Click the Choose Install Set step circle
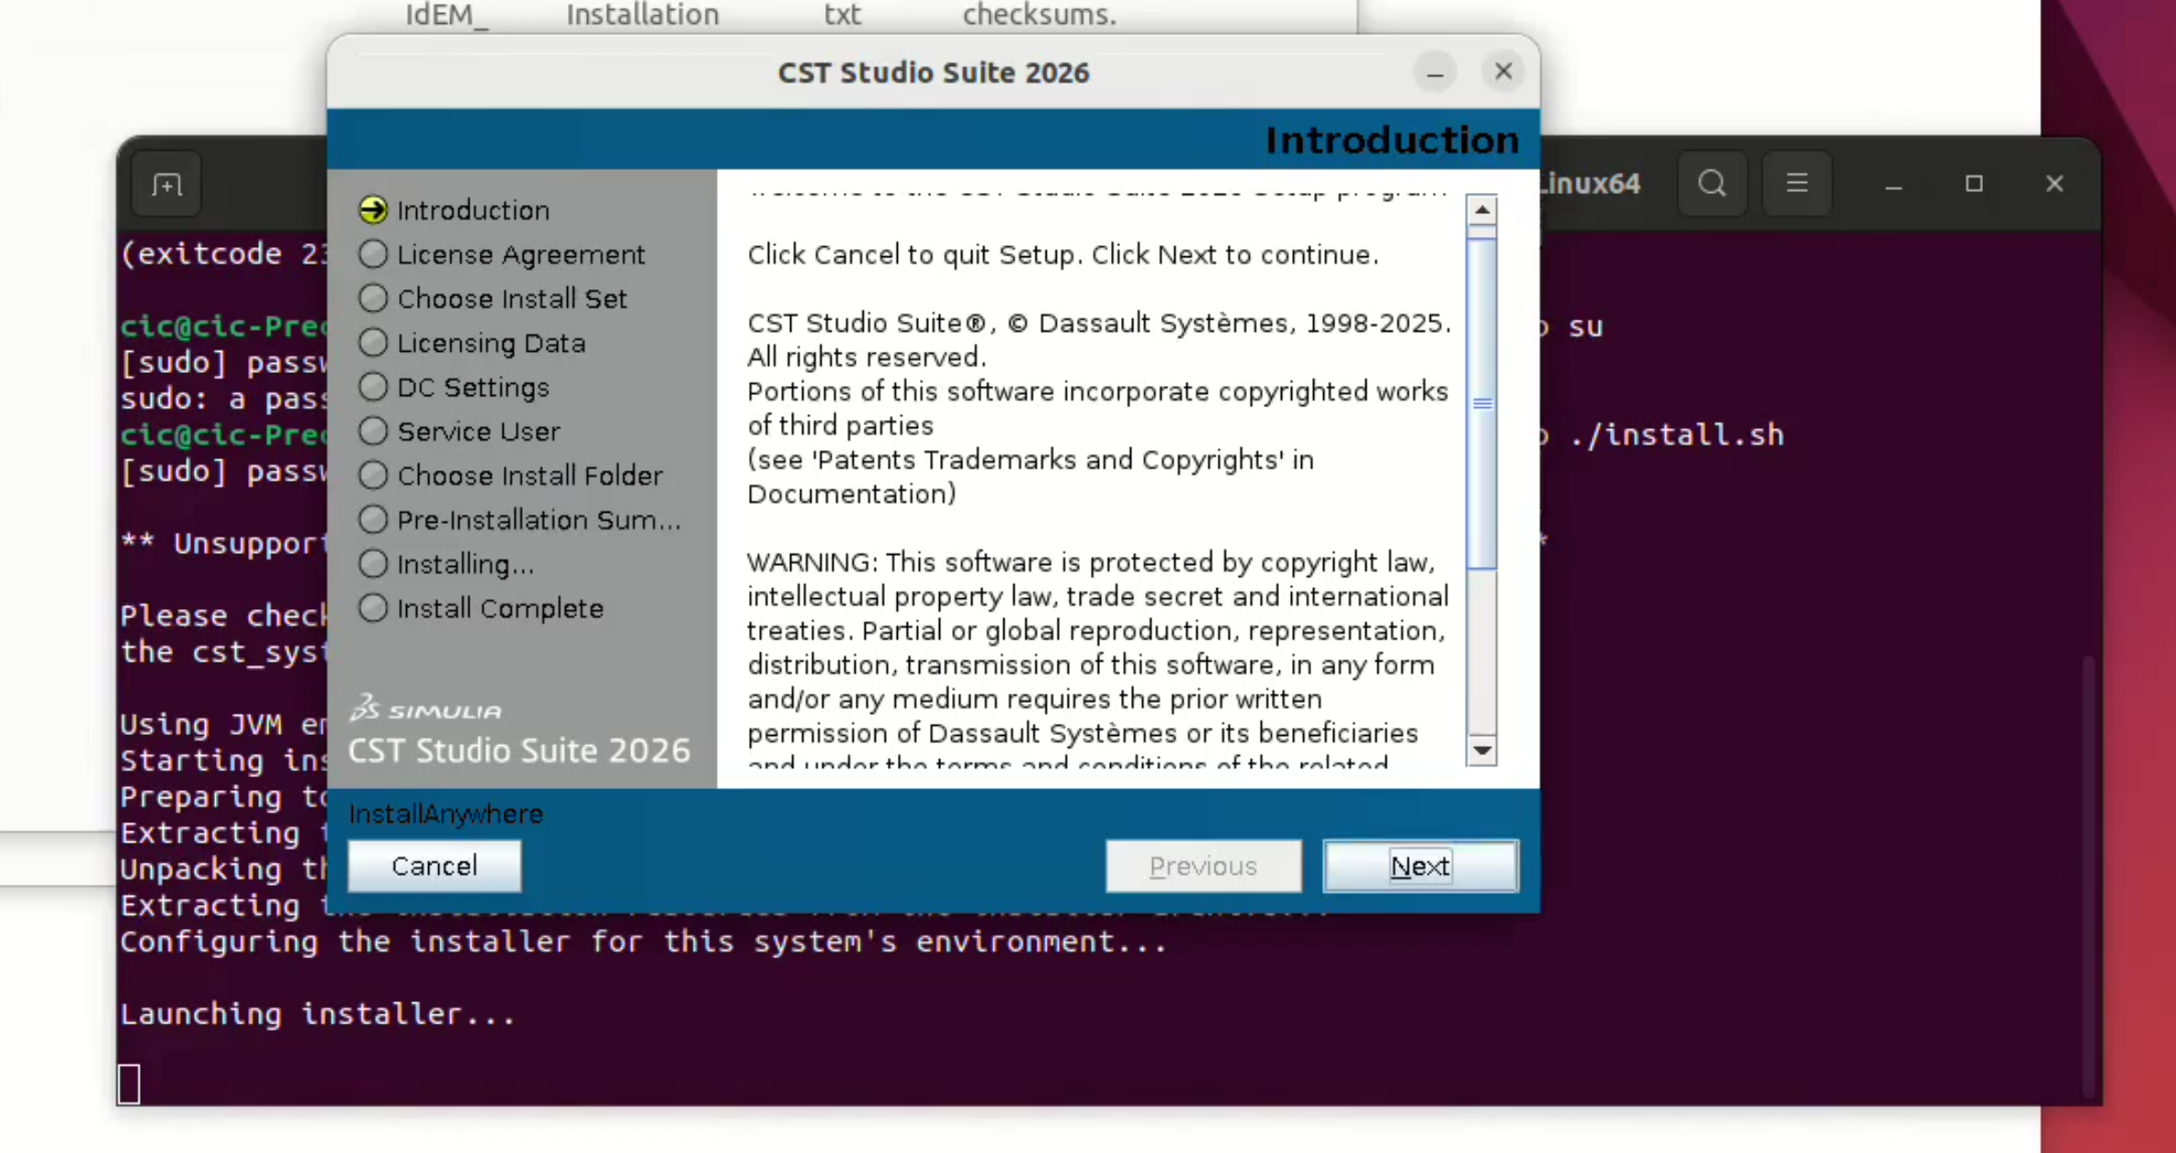This screenshot has height=1153, width=2176. coord(373,299)
